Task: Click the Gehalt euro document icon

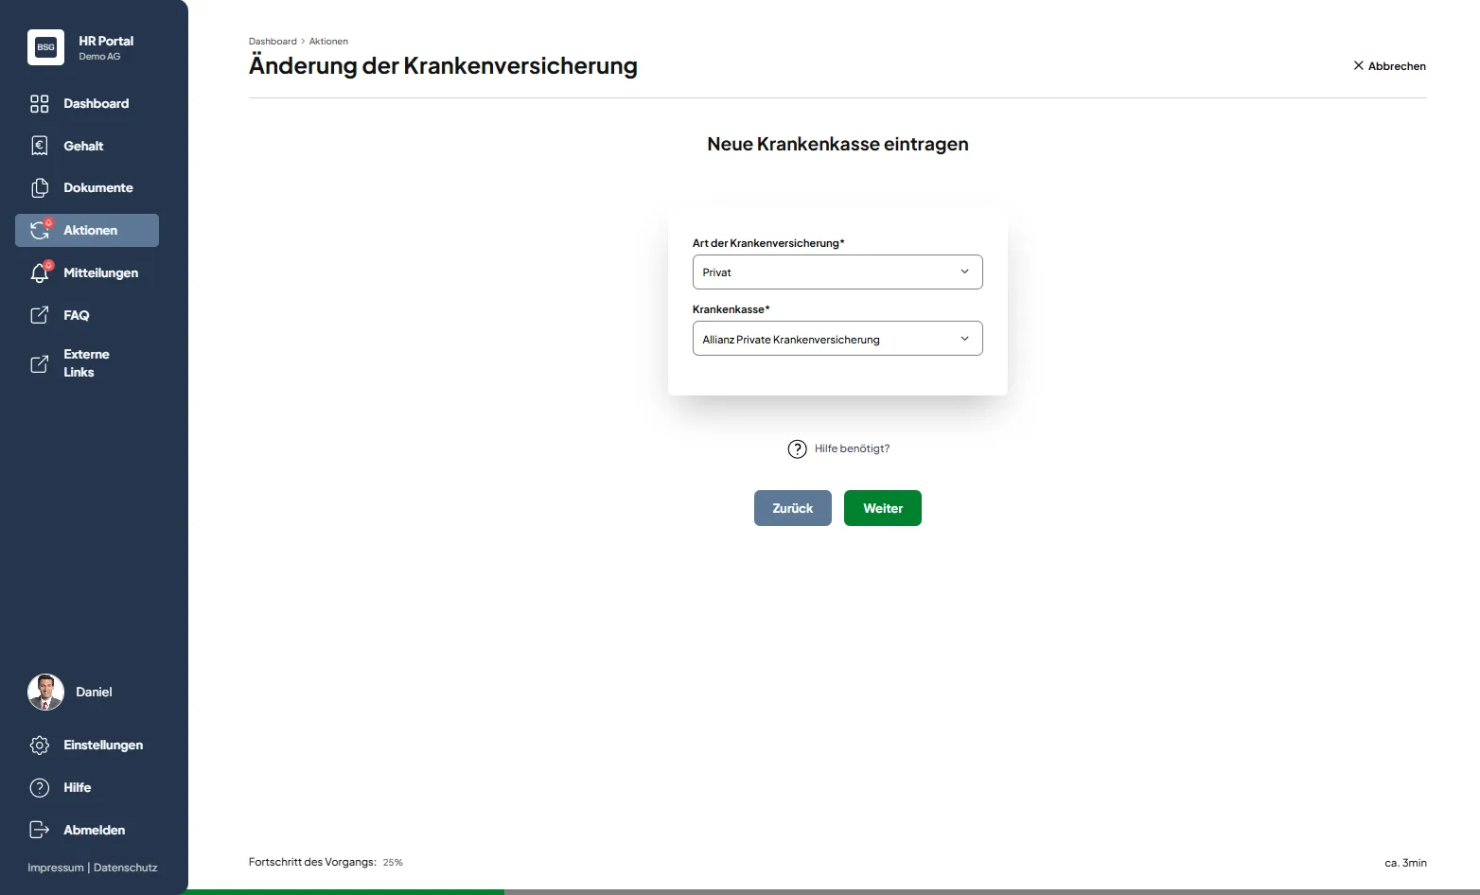Action: pyautogui.click(x=40, y=146)
